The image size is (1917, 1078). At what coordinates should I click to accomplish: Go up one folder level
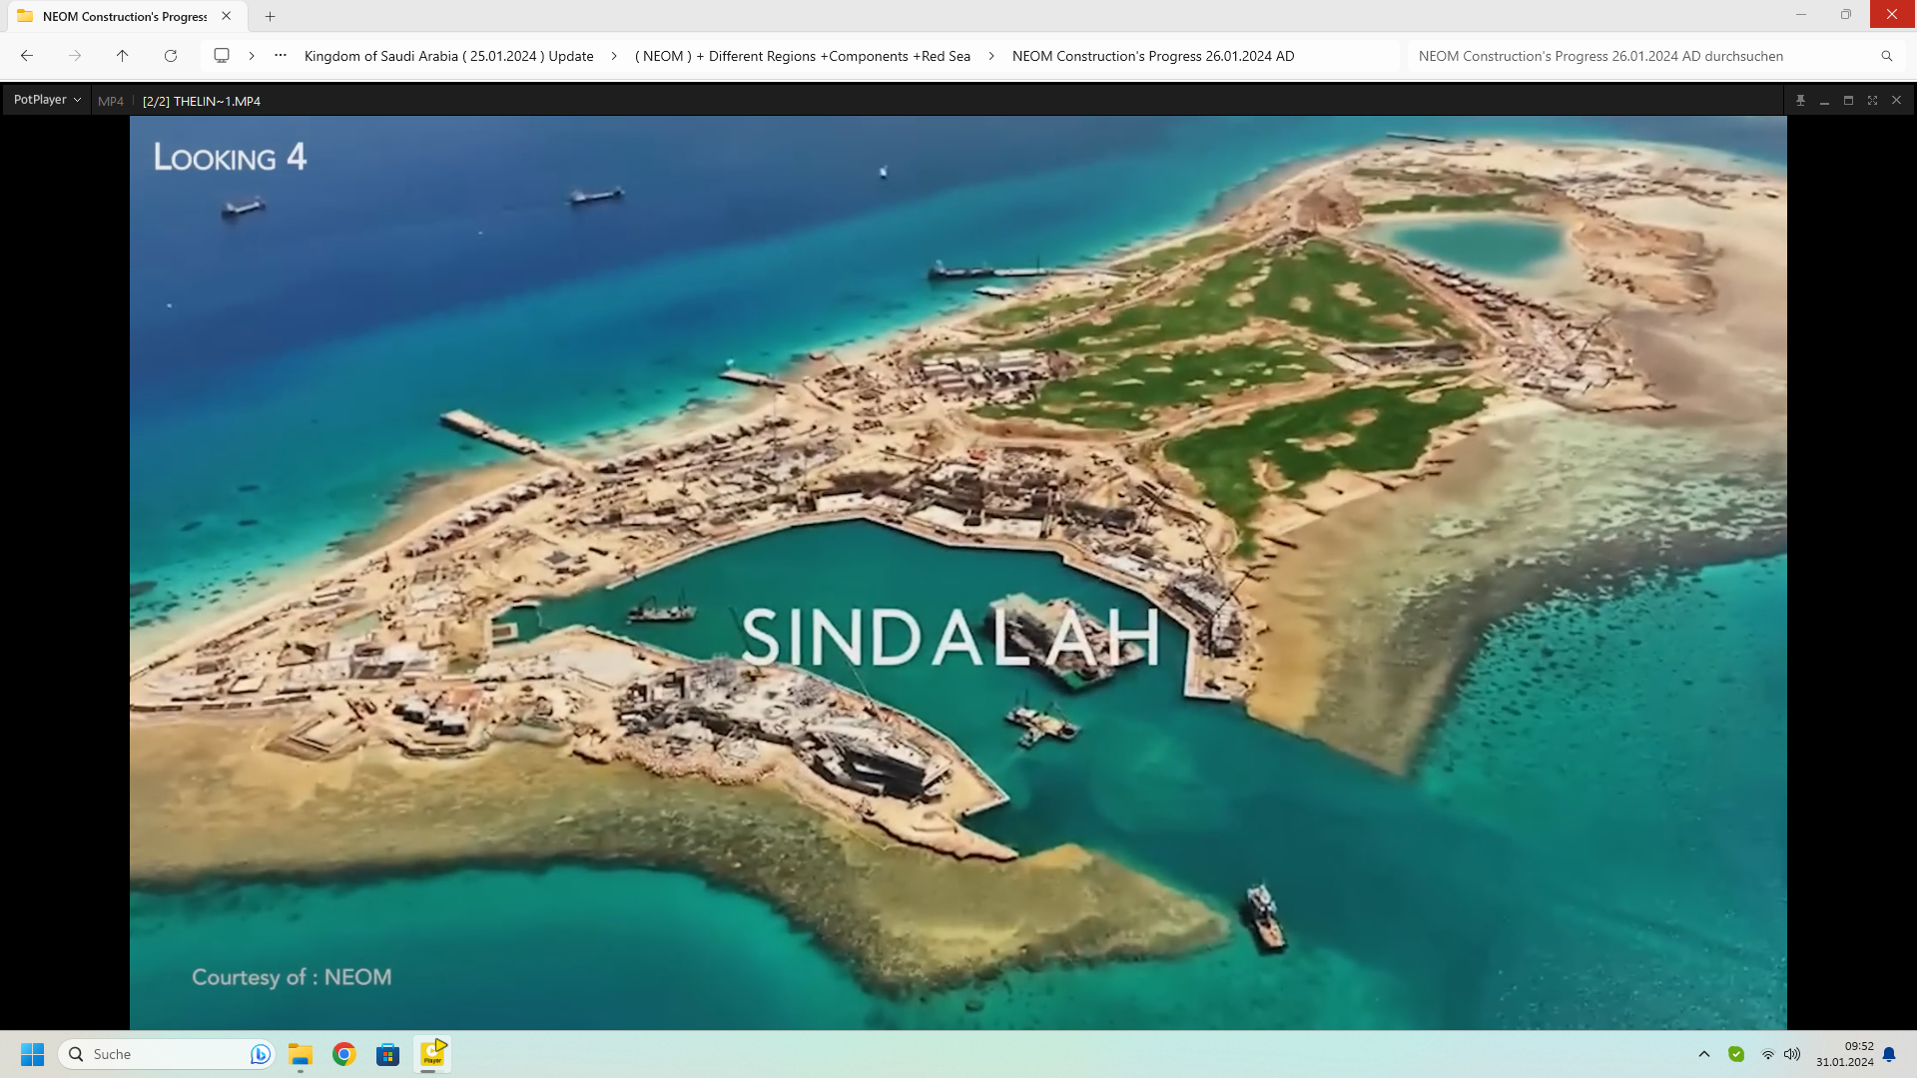122,56
